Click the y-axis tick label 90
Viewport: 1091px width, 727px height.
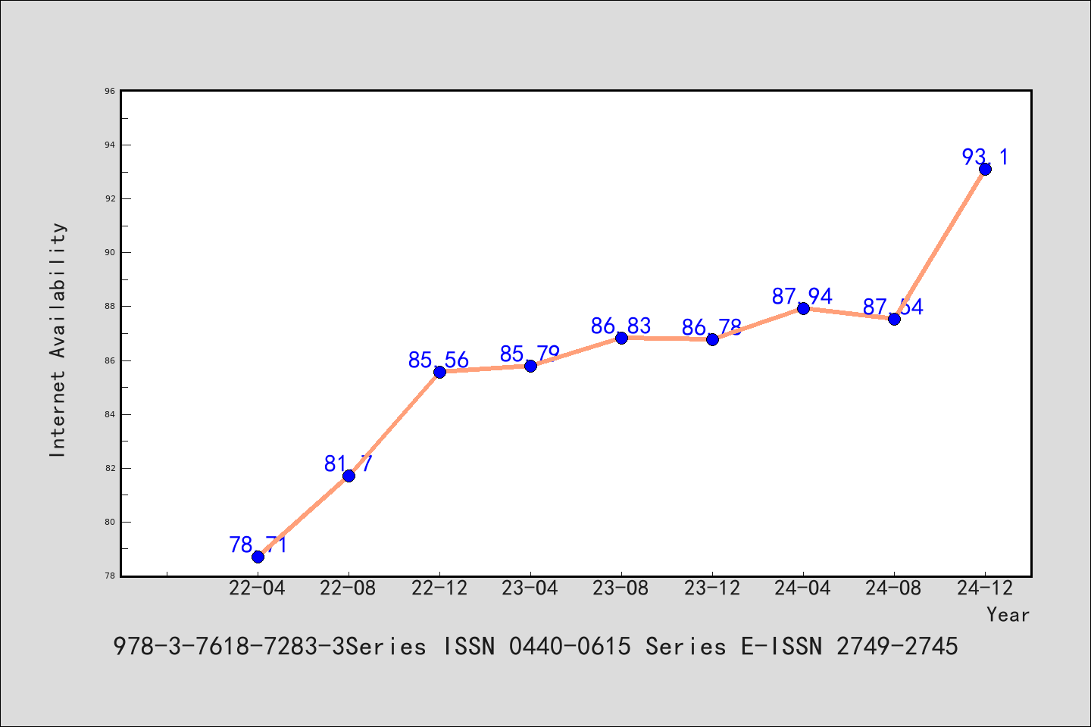click(110, 252)
